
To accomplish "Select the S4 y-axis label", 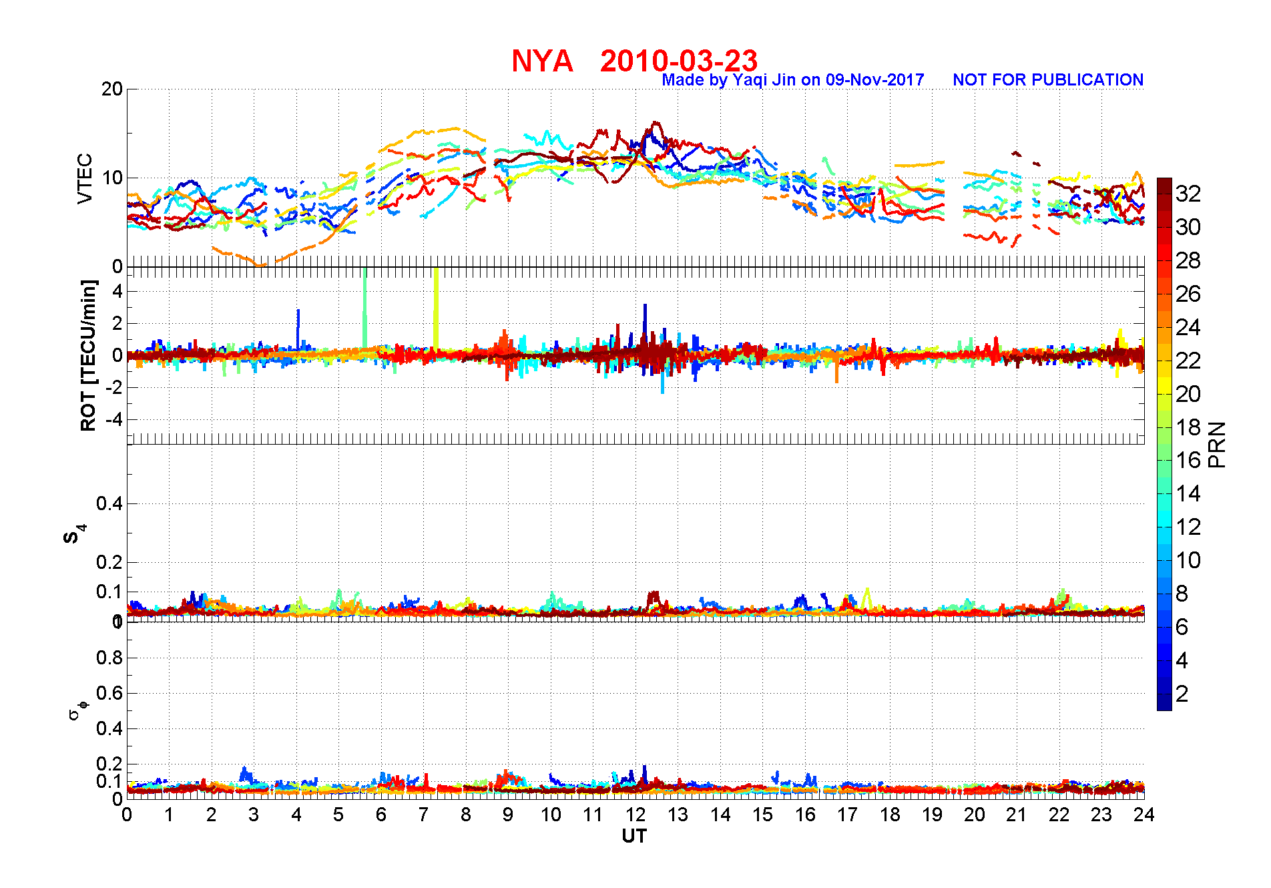I will pyautogui.click(x=74, y=534).
